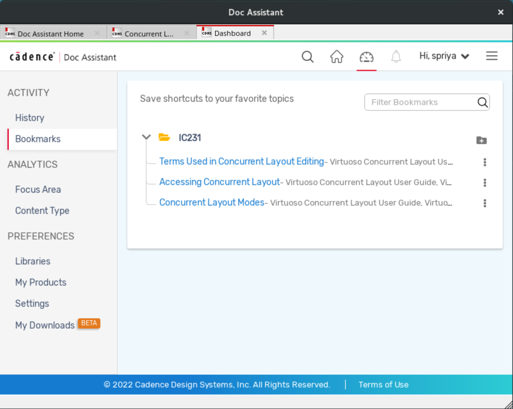
Task: Open Concurrent Layout Modes link
Action: [212, 202]
